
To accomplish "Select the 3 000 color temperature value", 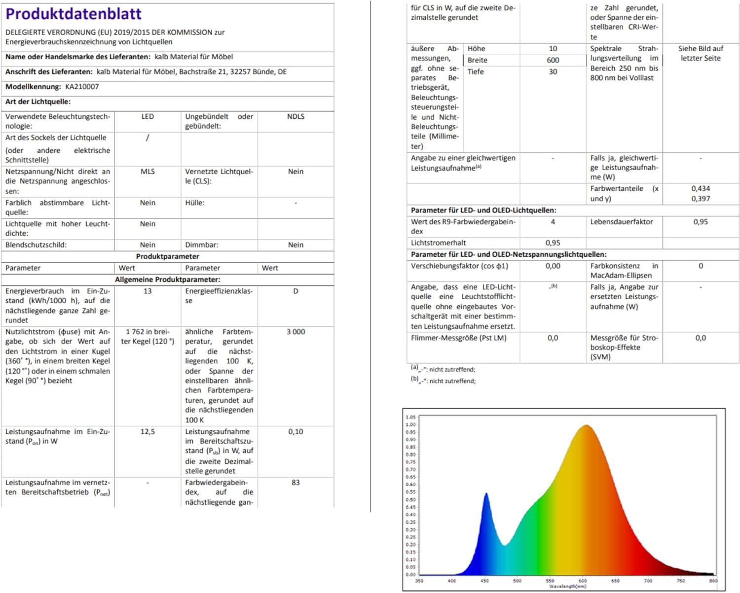I will (296, 332).
